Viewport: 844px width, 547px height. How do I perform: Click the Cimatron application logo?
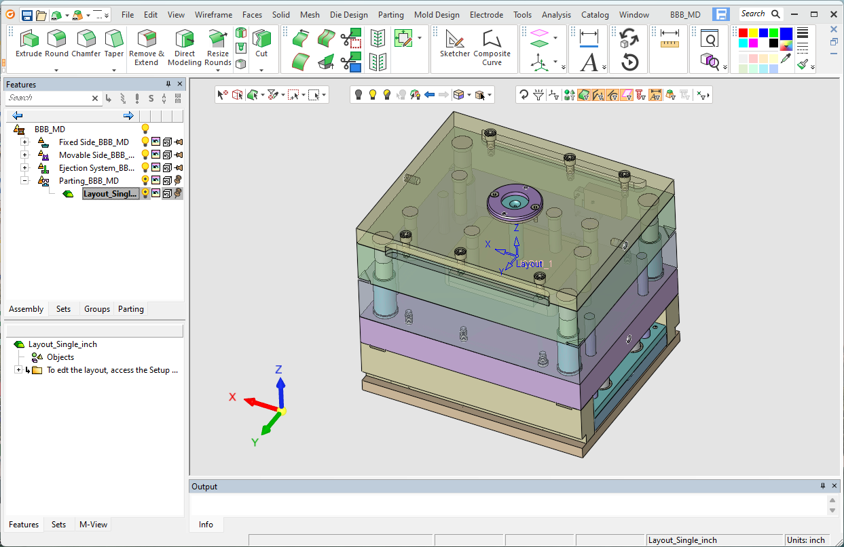10,15
